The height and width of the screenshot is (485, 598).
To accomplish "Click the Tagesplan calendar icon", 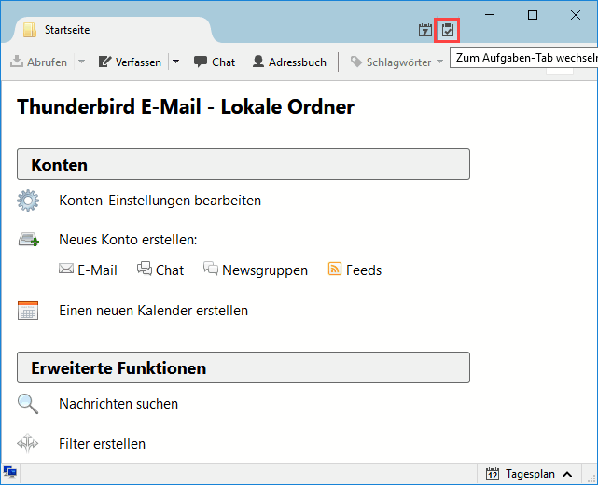I will tap(493, 474).
